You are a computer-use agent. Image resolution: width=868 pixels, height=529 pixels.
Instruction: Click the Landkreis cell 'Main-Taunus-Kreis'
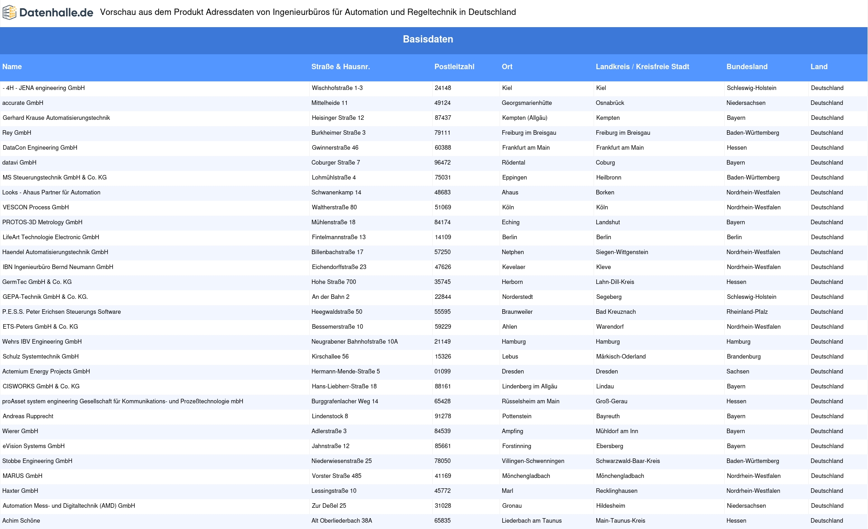tap(621, 521)
